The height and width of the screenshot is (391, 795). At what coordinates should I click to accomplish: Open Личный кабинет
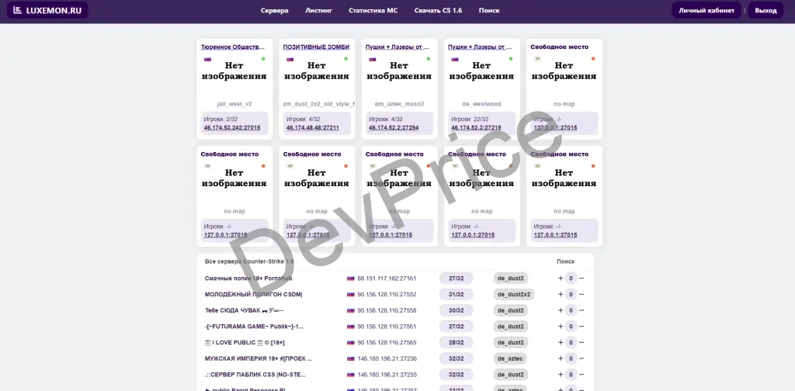coord(706,10)
